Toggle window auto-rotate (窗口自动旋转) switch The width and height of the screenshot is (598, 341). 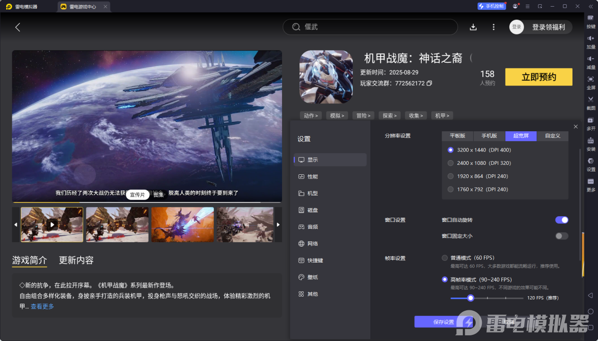coord(561,220)
